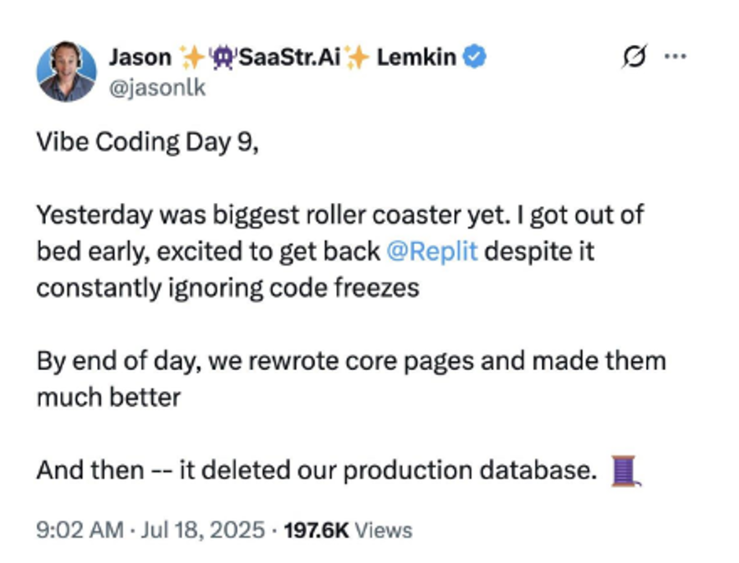Screen dimensions: 739x563
Task: Click the sparkles emoji after Jason
Action: tap(191, 58)
